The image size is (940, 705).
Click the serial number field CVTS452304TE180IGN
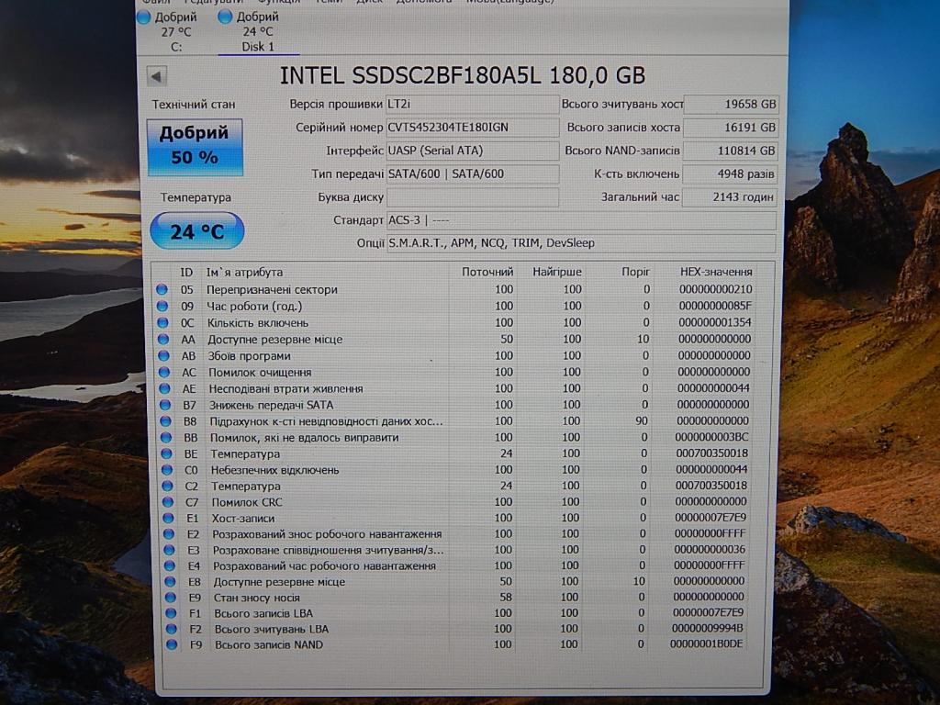pyautogui.click(x=473, y=127)
